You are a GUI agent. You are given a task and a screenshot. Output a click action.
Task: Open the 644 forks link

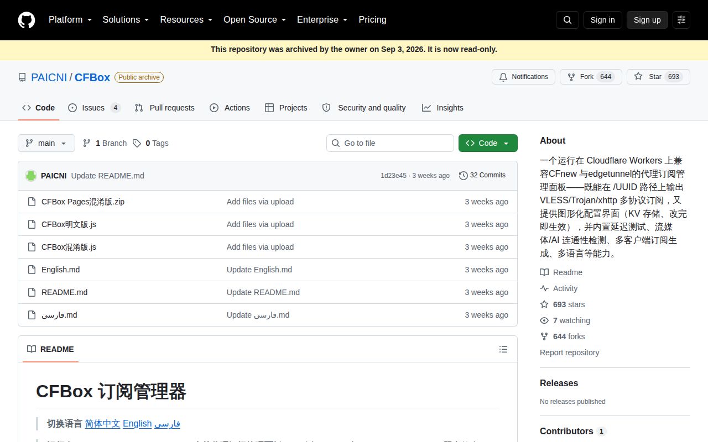pos(562,336)
